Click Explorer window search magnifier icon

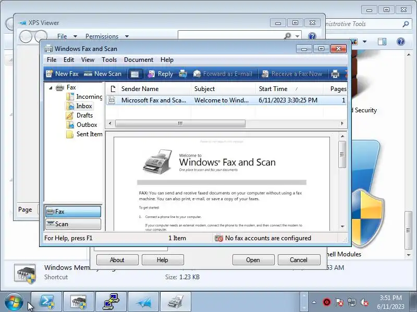406,24
